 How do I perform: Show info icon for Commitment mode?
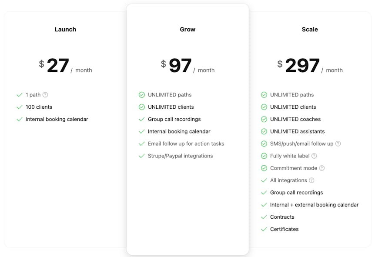(x=321, y=168)
